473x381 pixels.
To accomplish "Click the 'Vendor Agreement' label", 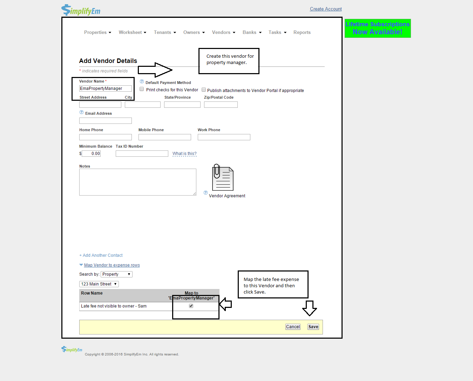I will click(x=227, y=196).
